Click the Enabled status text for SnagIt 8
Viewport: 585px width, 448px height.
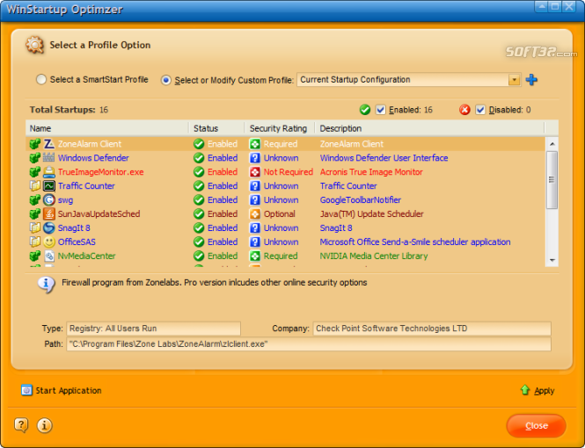point(223,228)
